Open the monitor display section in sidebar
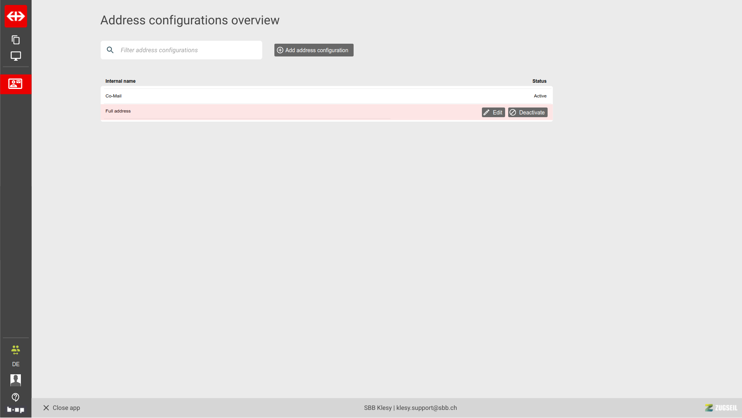 pyautogui.click(x=15, y=56)
